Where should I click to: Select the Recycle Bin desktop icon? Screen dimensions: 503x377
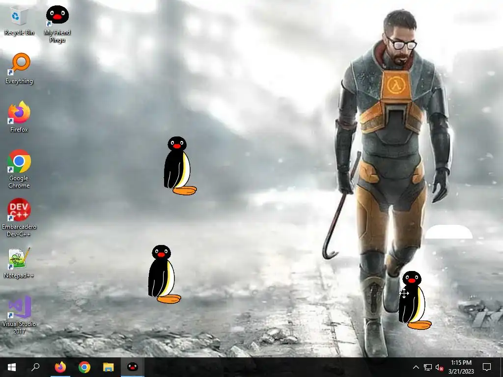coord(19,22)
